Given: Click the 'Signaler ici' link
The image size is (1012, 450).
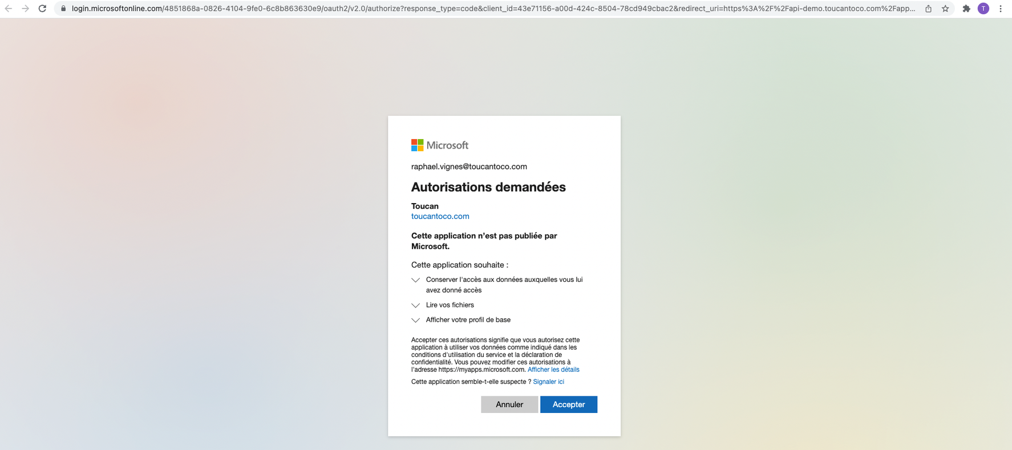Looking at the screenshot, I should click(x=548, y=382).
